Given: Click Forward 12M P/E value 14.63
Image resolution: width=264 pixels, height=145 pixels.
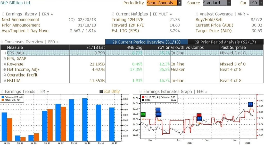Looking at the screenshot, I should (x=175, y=25).
